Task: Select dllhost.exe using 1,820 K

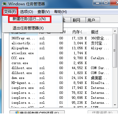Action: pos(61,73)
